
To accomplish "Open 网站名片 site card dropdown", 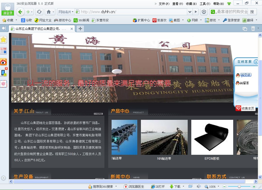I will point(66,12).
